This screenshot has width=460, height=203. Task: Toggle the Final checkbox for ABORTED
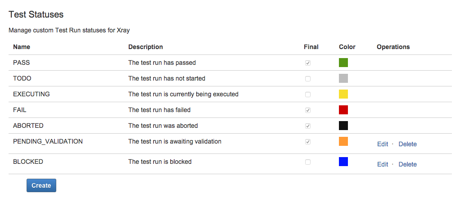(x=308, y=126)
